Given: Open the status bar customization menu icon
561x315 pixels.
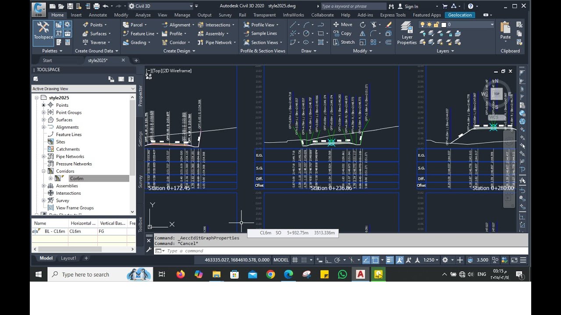Looking at the screenshot, I should [x=523, y=260].
